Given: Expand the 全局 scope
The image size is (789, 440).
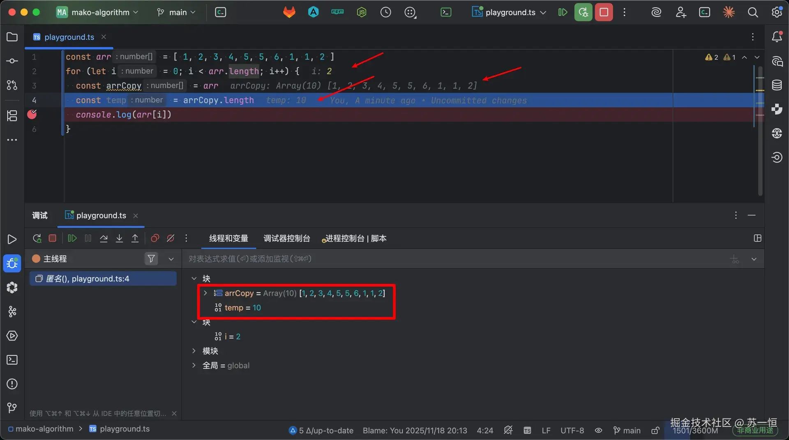Looking at the screenshot, I should click(x=194, y=365).
